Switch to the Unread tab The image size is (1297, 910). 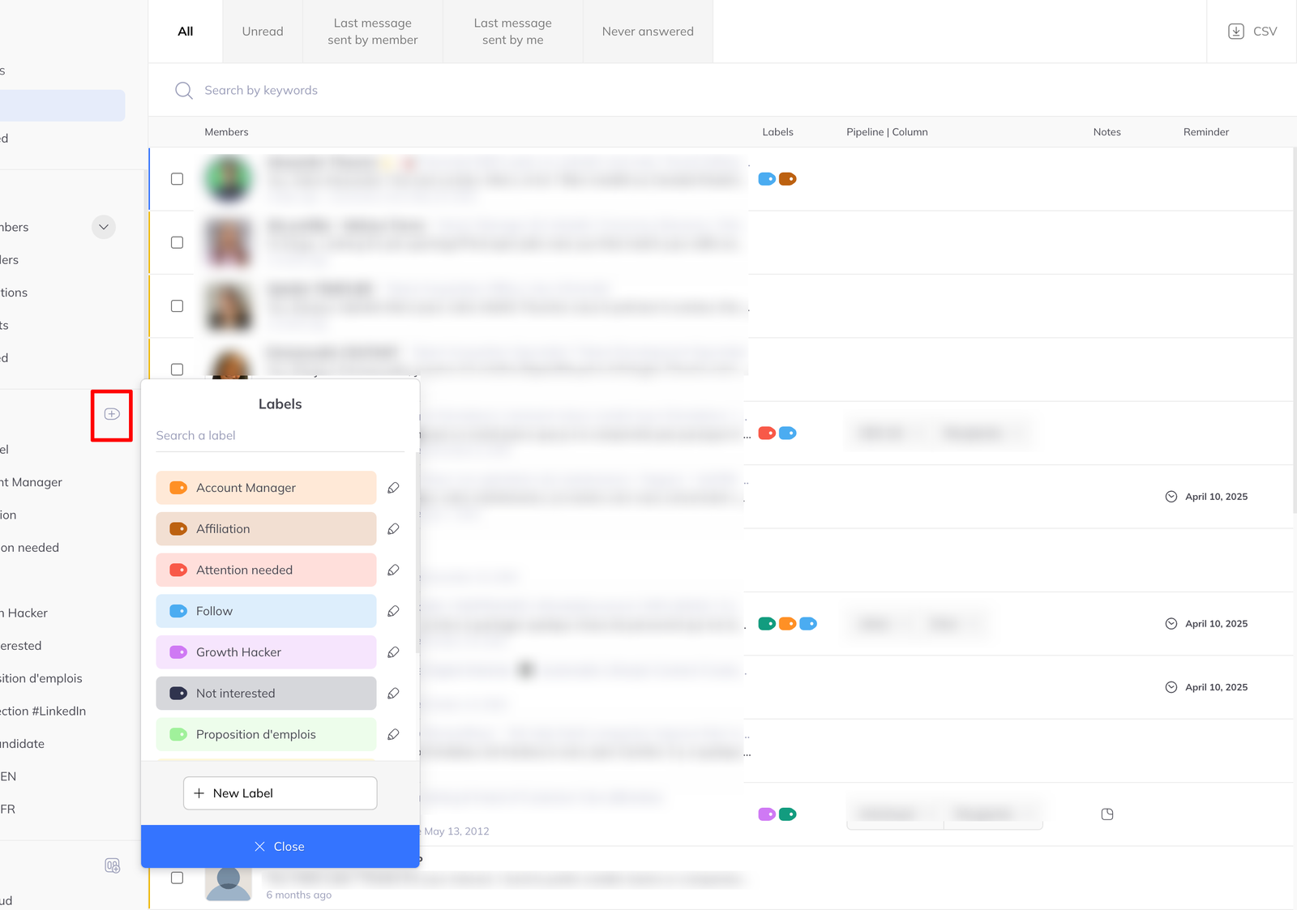263,32
